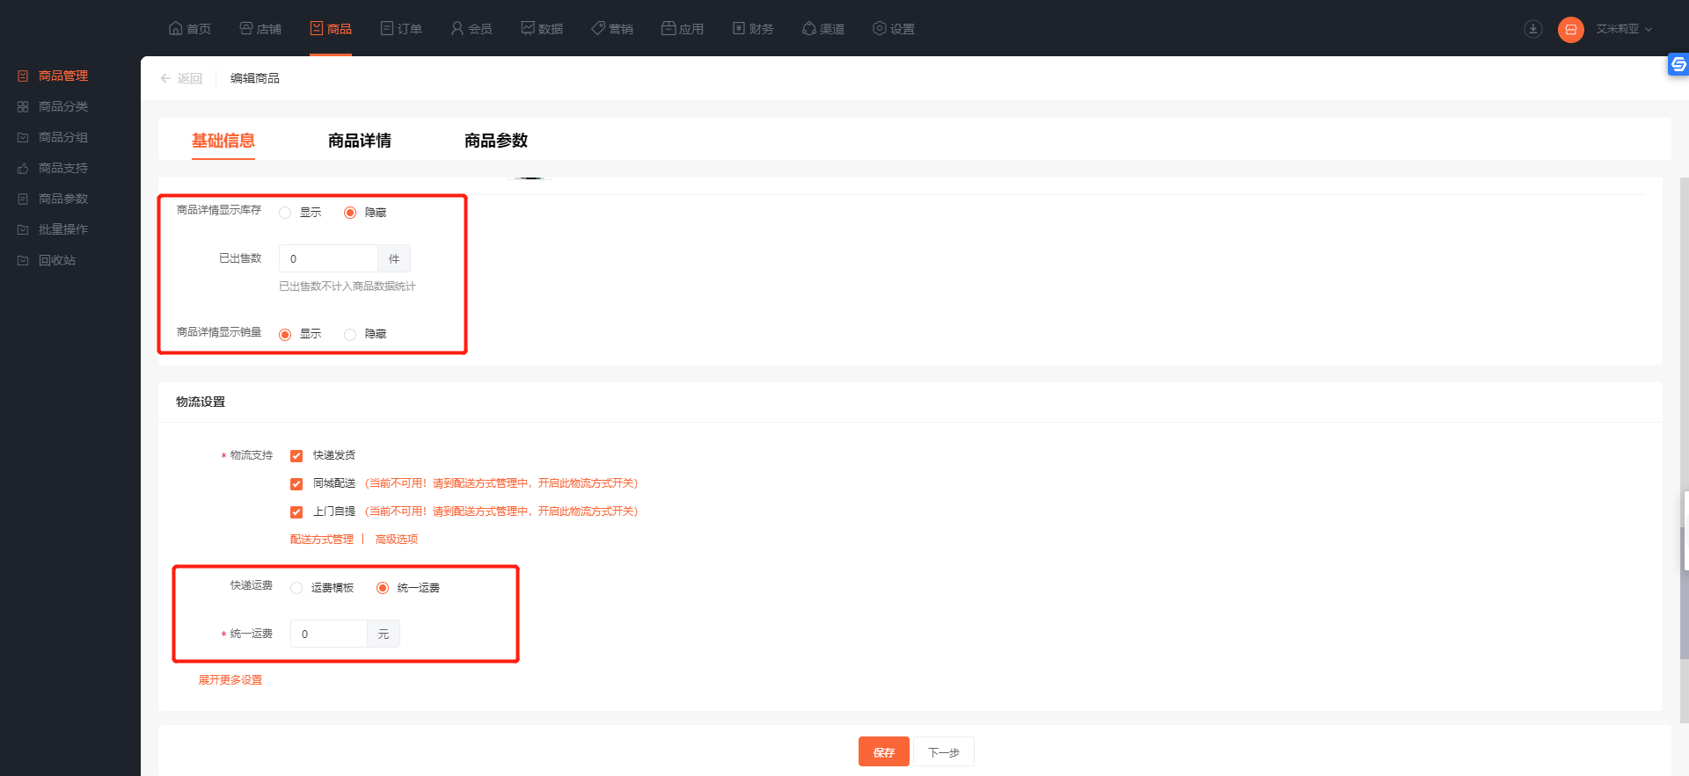Select 隐藏 for 商品详情显示库存
This screenshot has height=776, width=1689.
click(350, 213)
